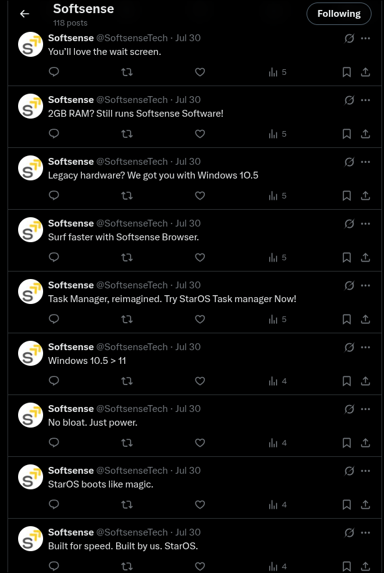The height and width of the screenshot is (573, 384).
Task: Like the "Task Manager, reimagined" post
Action: 200,320
